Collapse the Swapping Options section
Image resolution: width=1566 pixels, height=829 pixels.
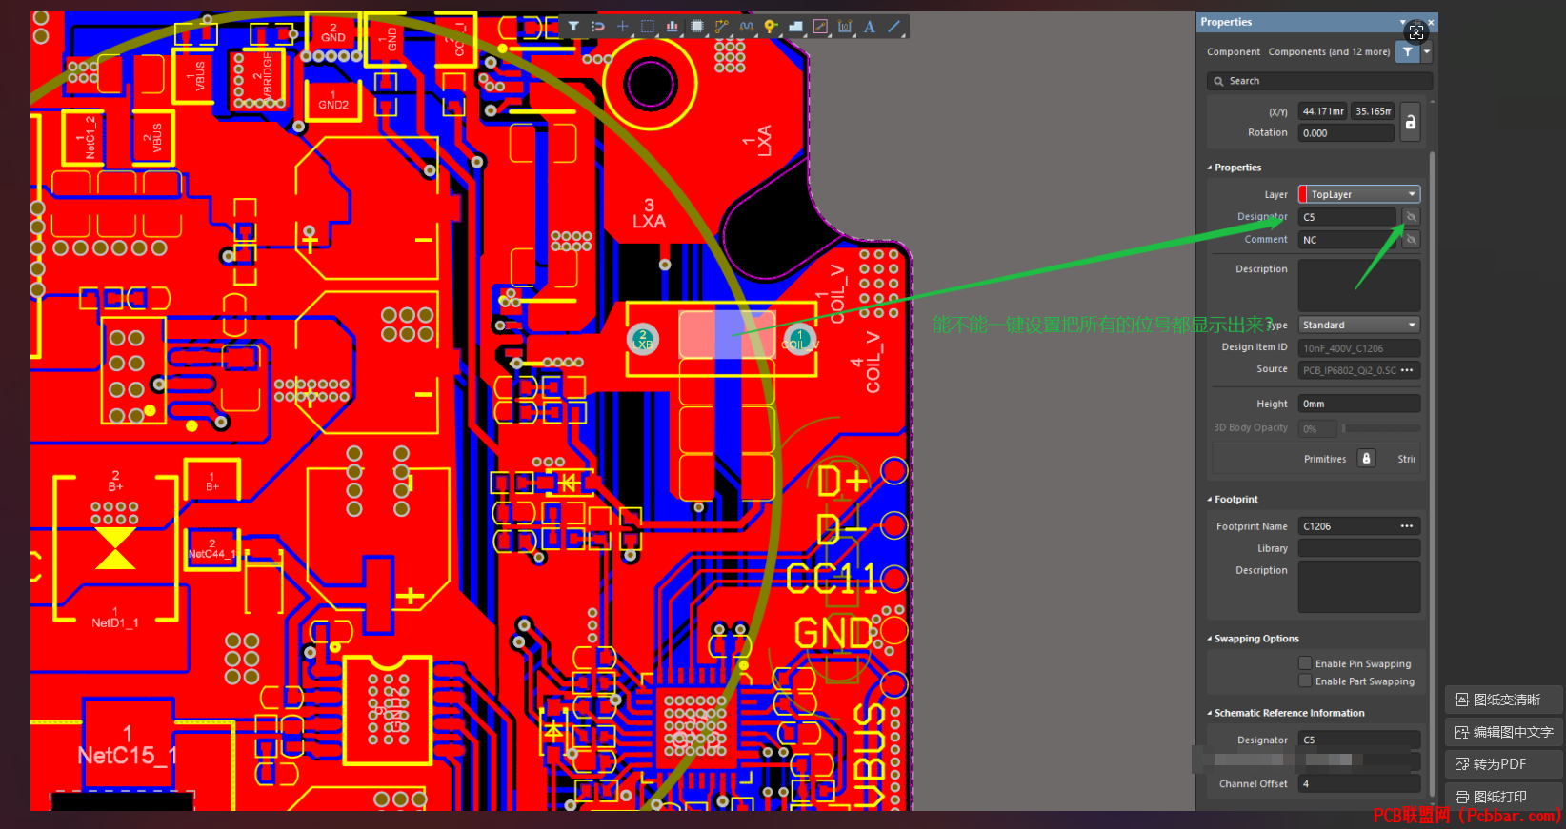pyautogui.click(x=1211, y=639)
